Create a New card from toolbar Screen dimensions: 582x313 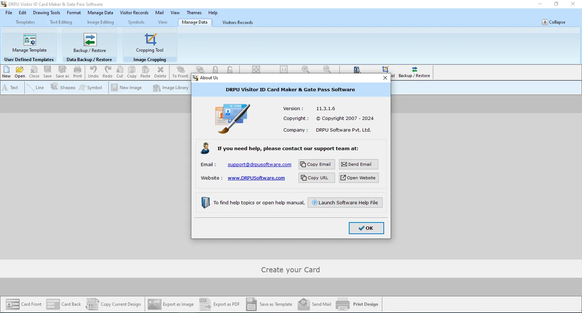[7, 72]
